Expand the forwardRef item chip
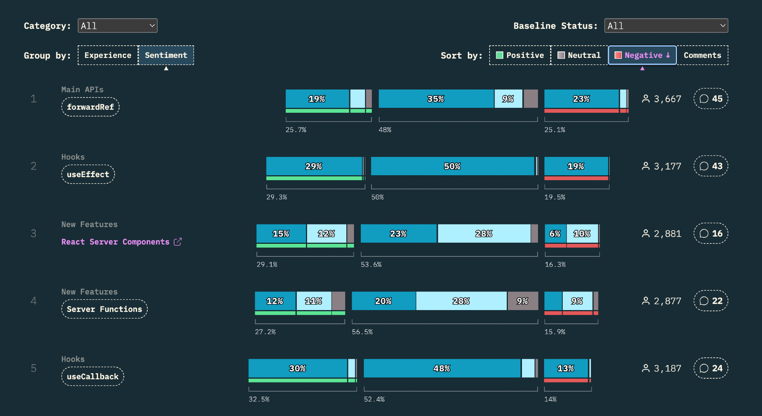The width and height of the screenshot is (762, 416). click(x=90, y=107)
